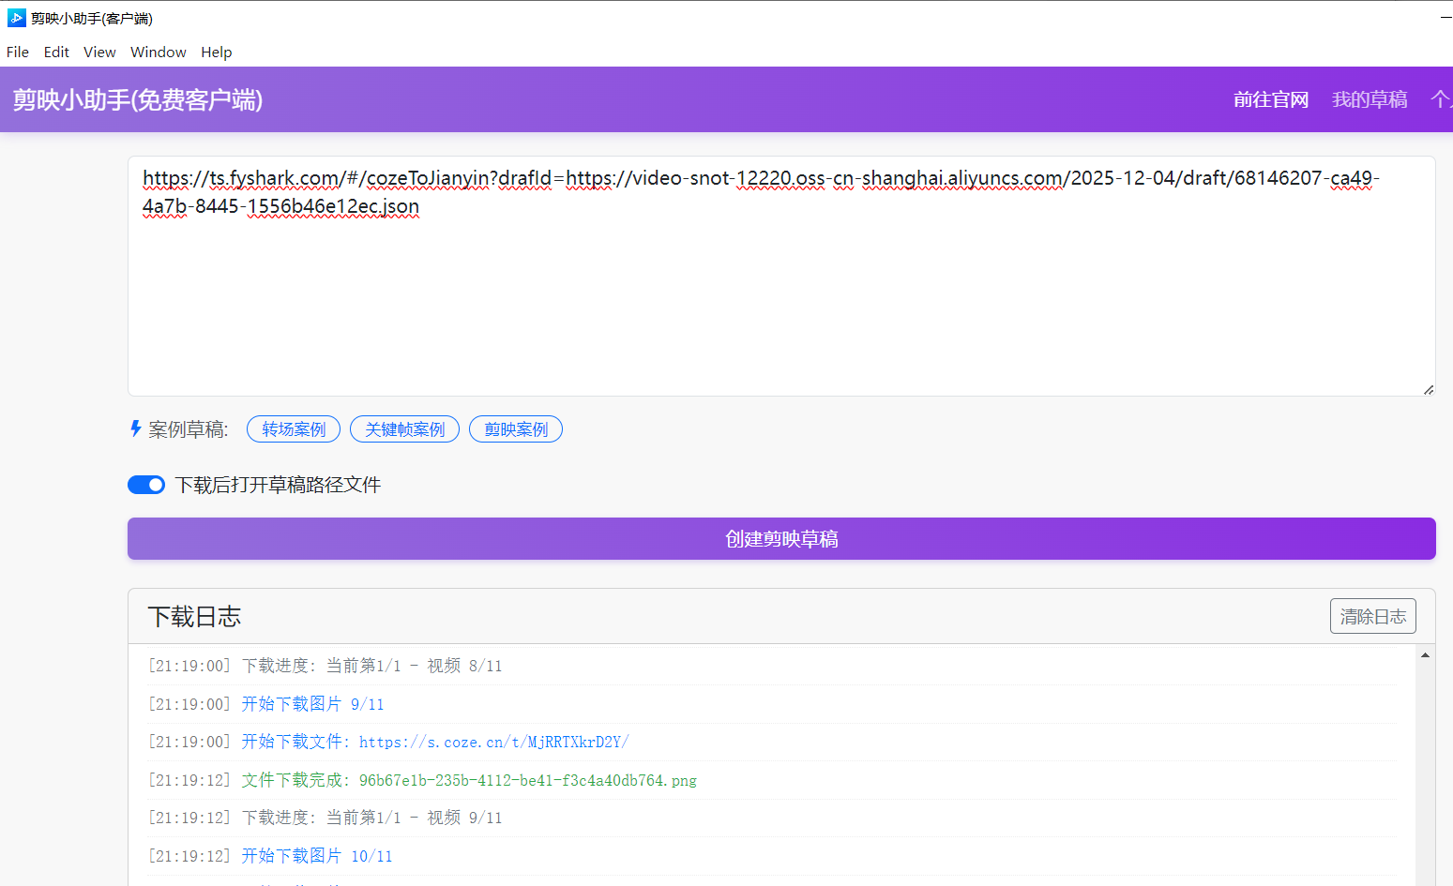Click the 文件下载完成 png filename log line
1453x886 pixels.
[422, 780]
